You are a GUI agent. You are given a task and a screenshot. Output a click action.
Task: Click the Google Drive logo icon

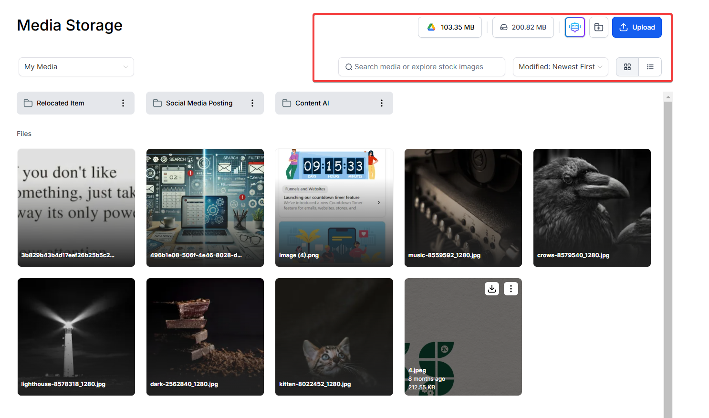tap(431, 27)
